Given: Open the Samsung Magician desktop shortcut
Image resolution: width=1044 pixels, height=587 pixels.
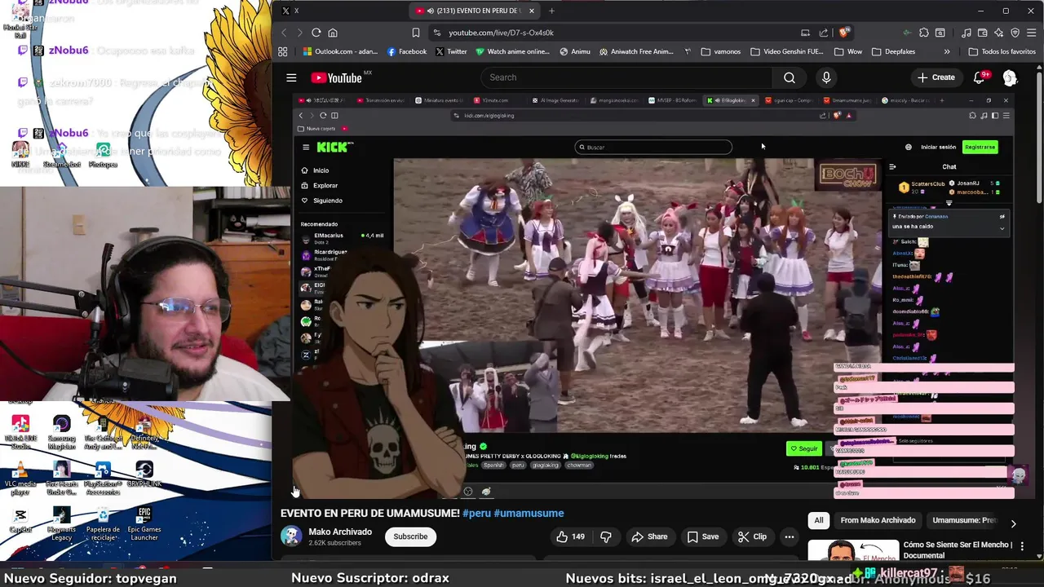Looking at the screenshot, I should [x=61, y=432].
